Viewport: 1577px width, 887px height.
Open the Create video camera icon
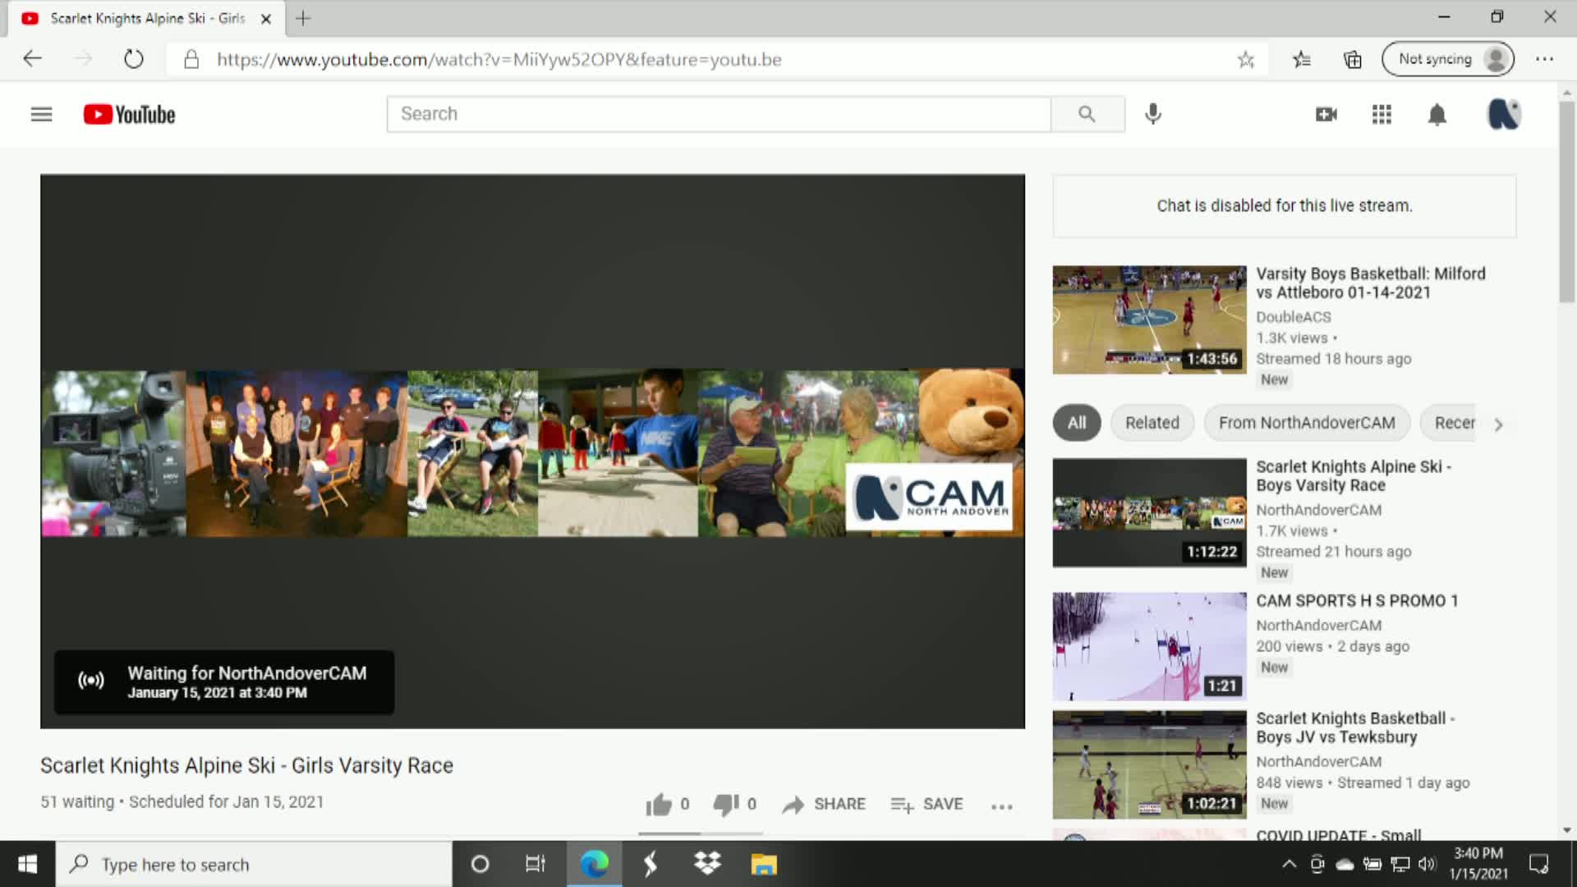[1326, 114]
